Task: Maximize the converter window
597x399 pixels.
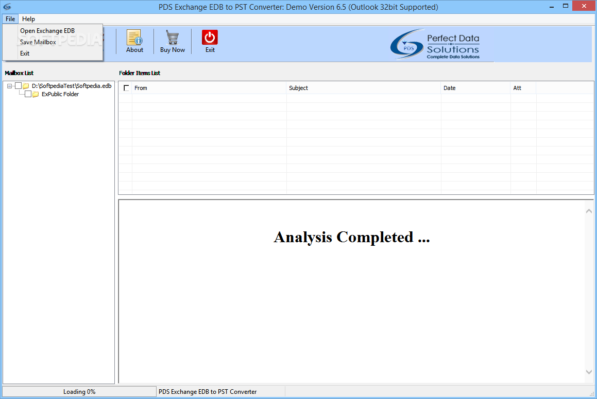Action: [x=566, y=6]
